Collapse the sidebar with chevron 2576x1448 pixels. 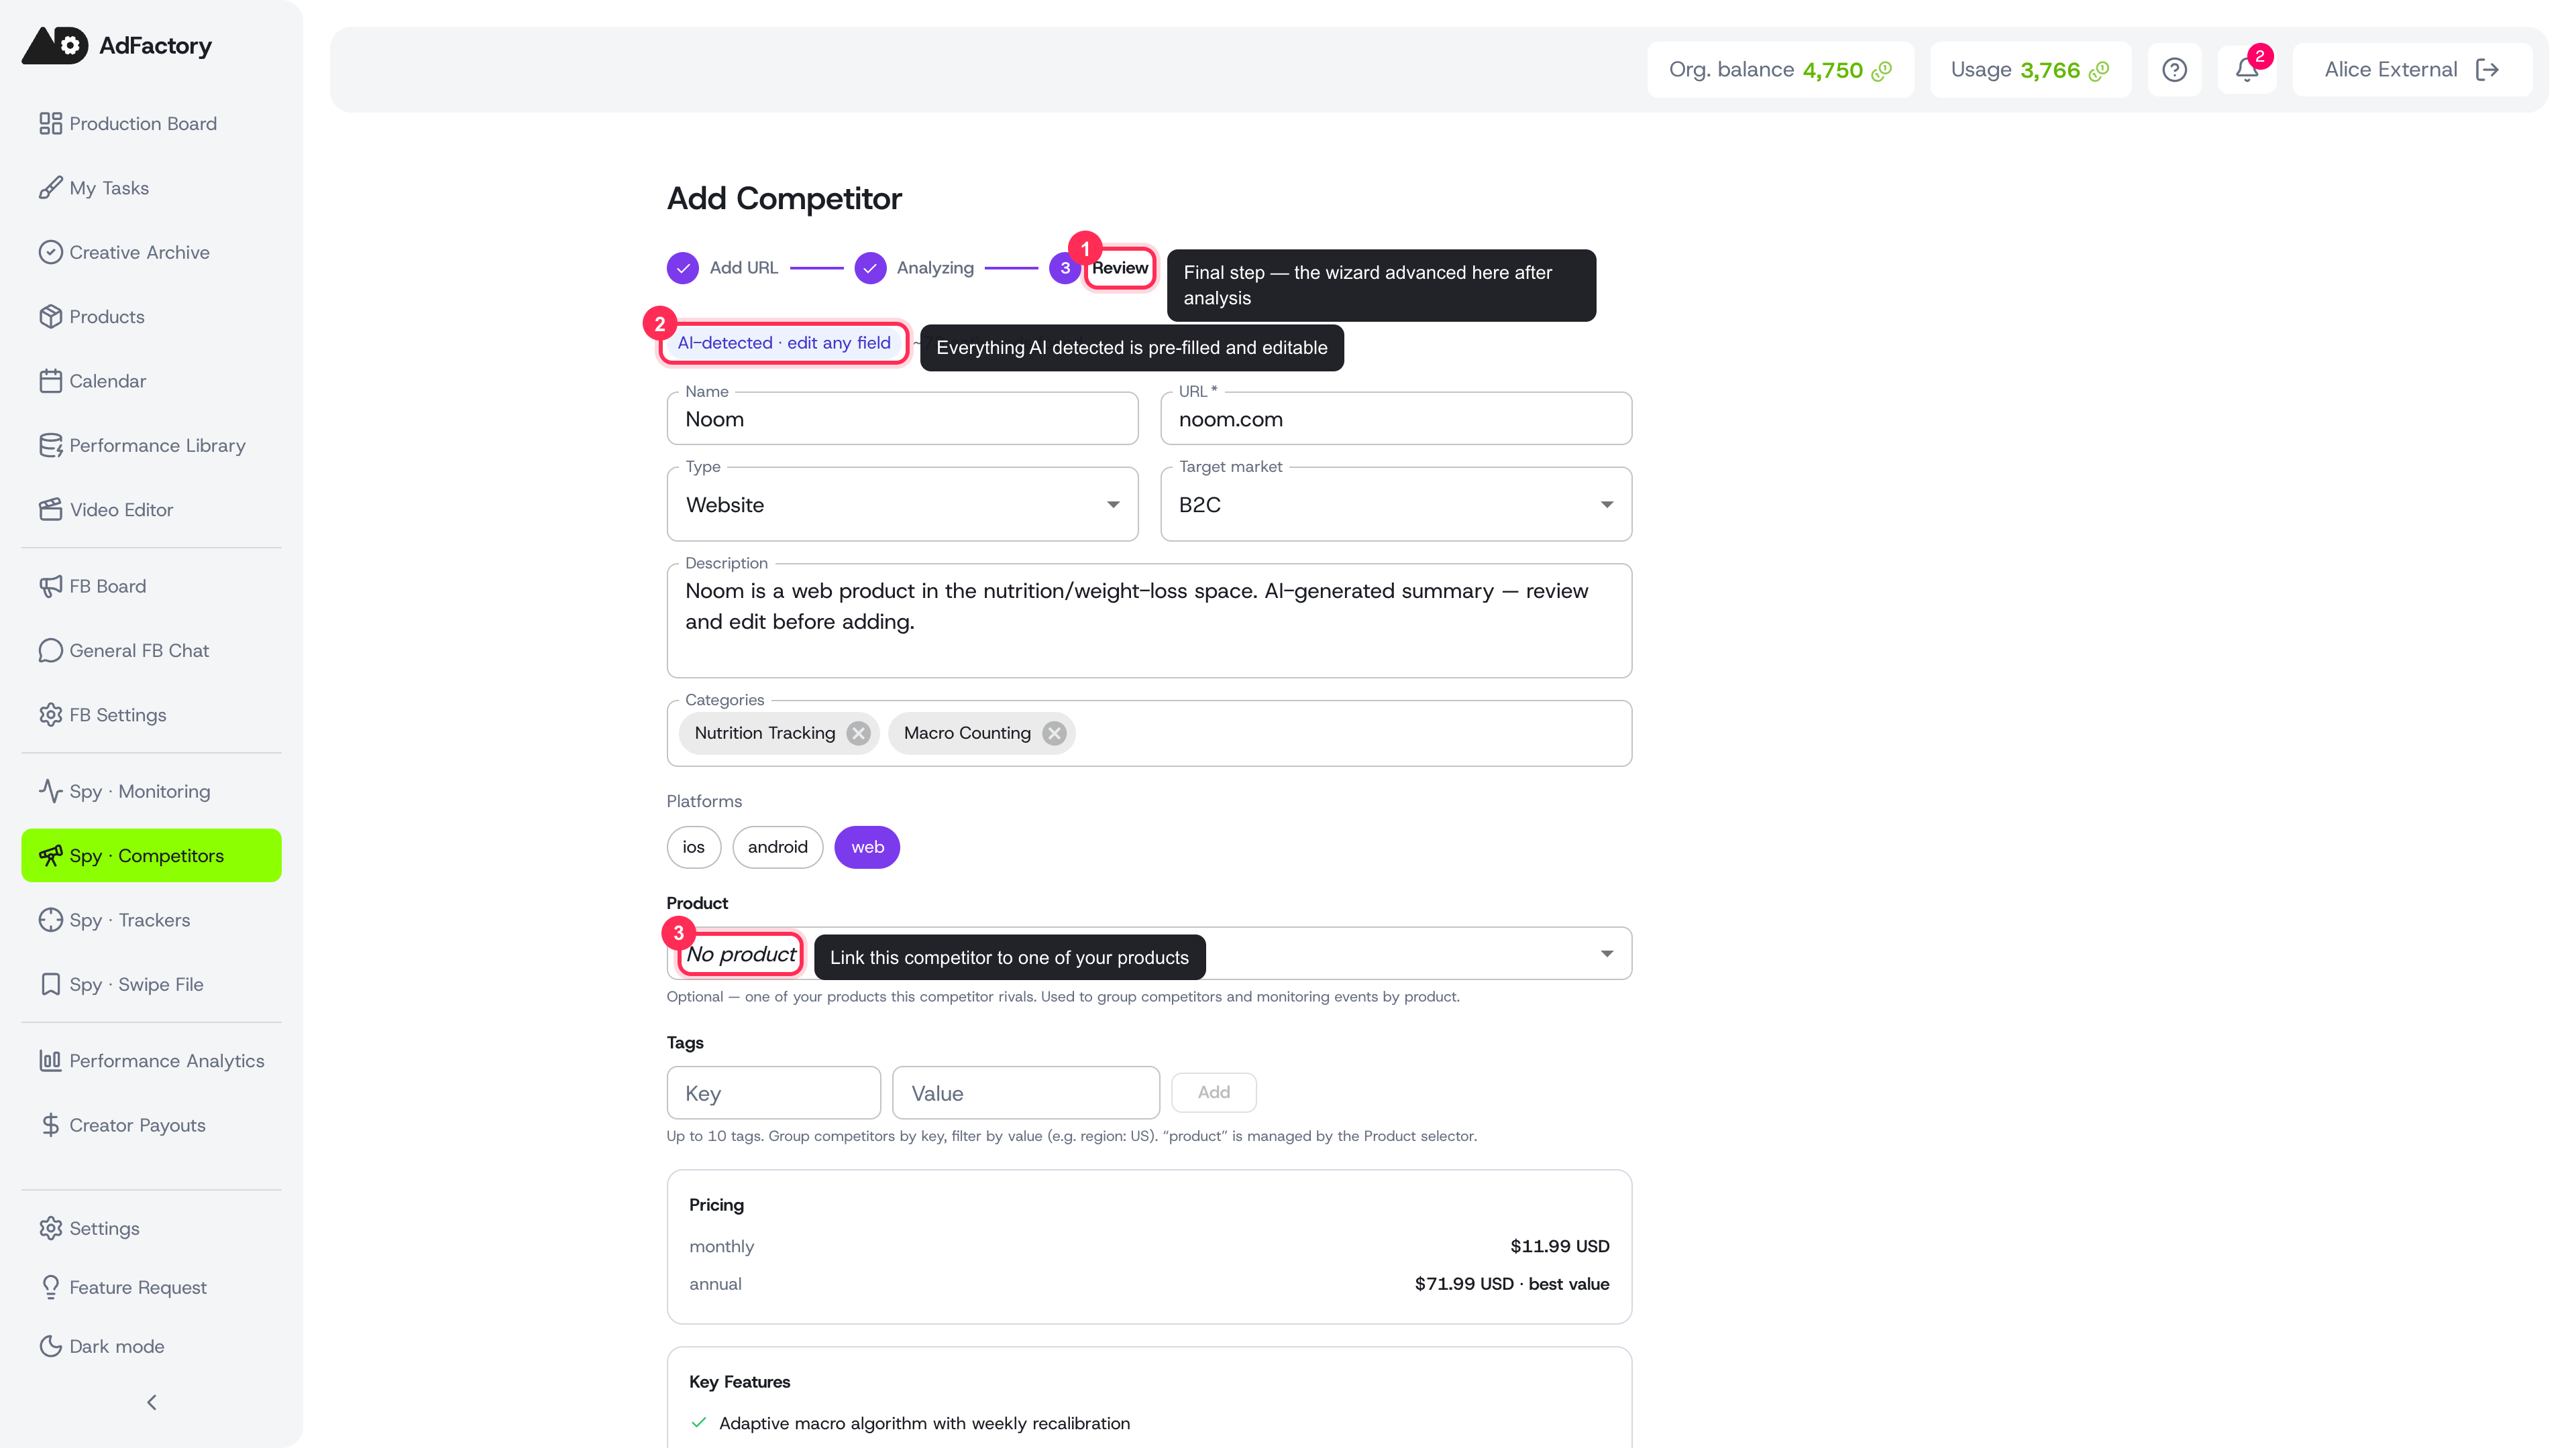pos(151,1403)
